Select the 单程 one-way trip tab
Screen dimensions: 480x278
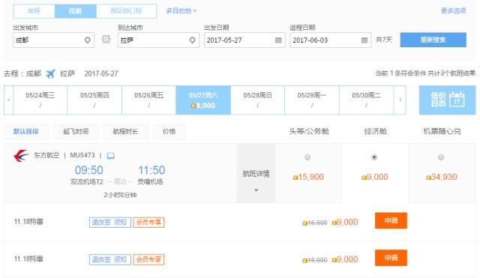(x=34, y=11)
